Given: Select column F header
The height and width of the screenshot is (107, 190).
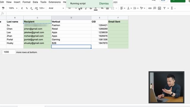Looking at the screenshot, I should (x=118, y=18).
